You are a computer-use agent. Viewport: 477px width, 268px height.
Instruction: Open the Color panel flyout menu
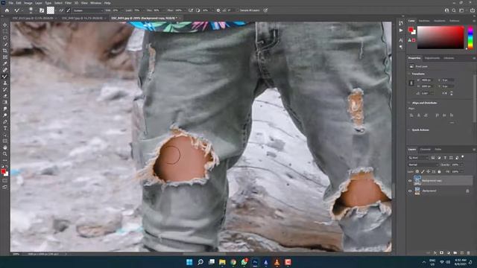(x=474, y=21)
